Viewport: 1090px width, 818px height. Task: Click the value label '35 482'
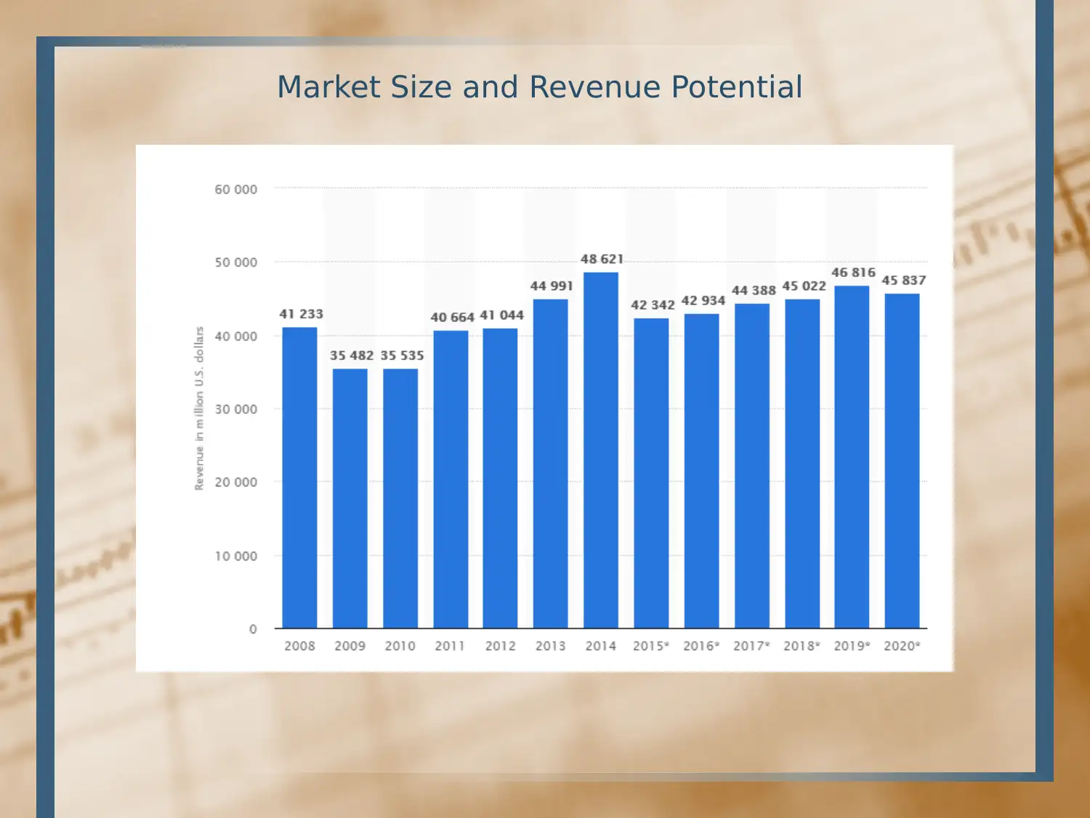352,356
